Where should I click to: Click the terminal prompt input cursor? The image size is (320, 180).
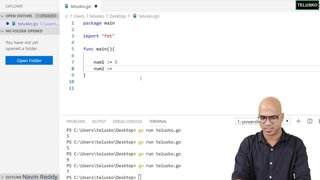[140, 177]
